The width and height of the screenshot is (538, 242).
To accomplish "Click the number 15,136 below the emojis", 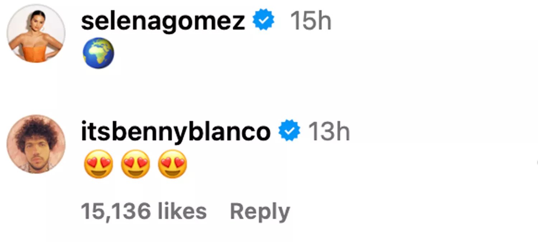I will 115,212.
